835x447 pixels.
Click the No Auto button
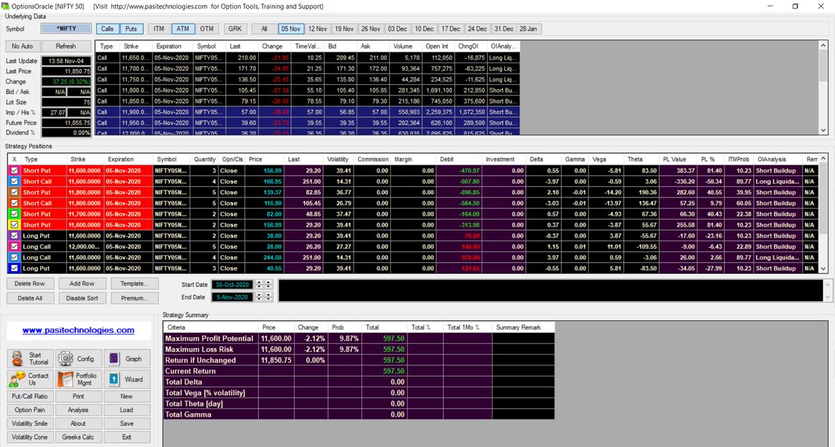pos(22,46)
